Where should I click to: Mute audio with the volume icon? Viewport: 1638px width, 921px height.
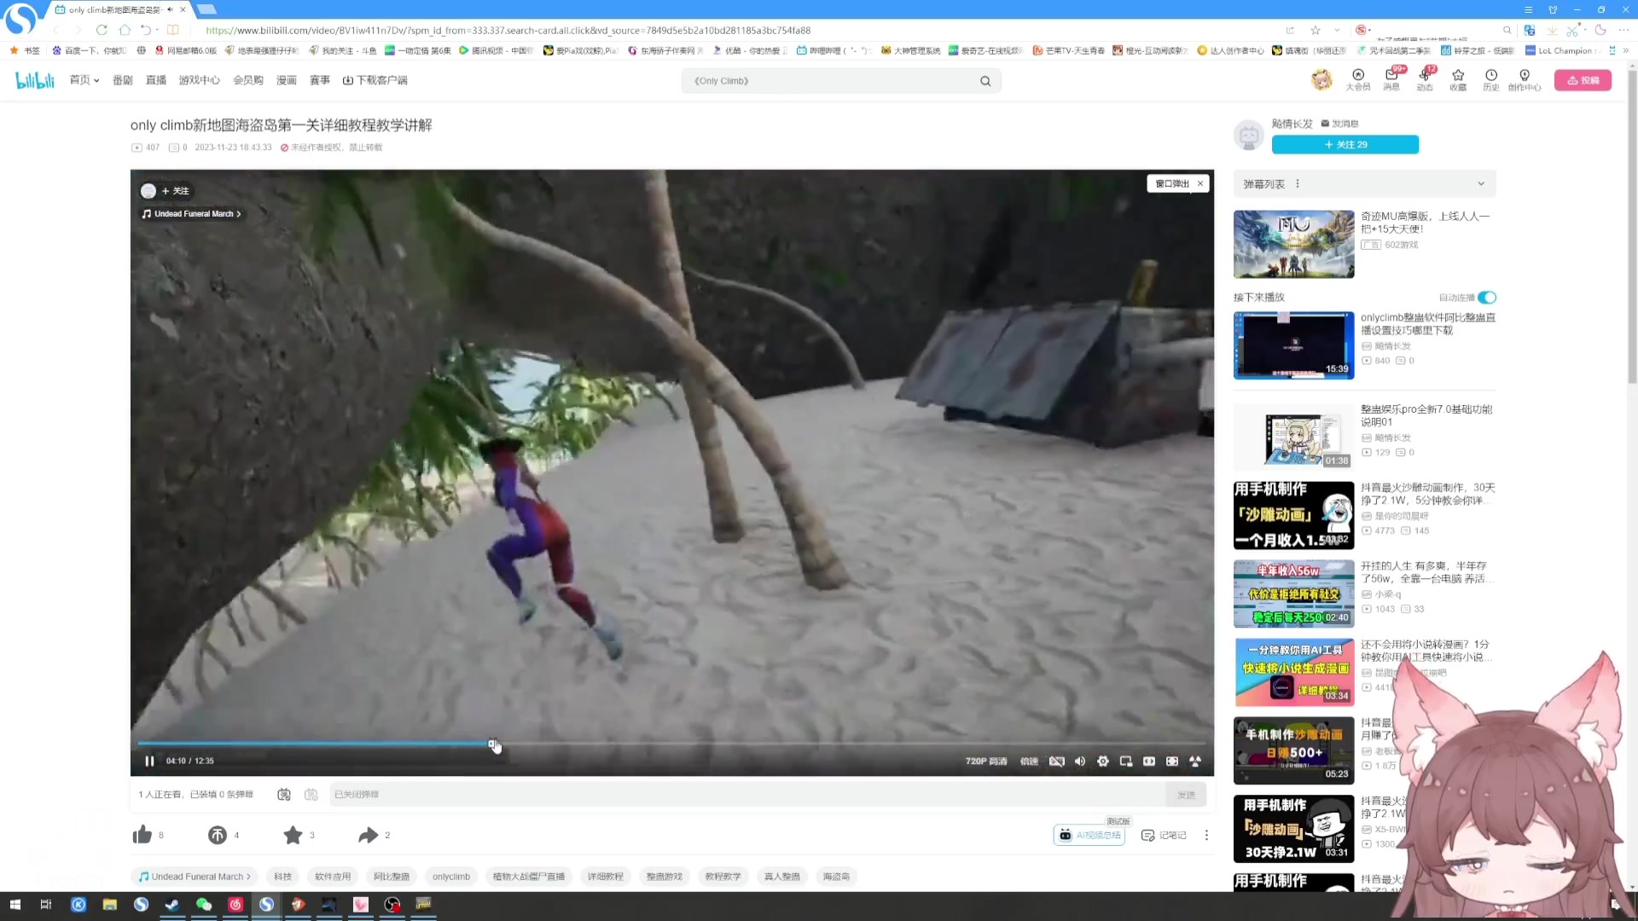pos(1080,761)
